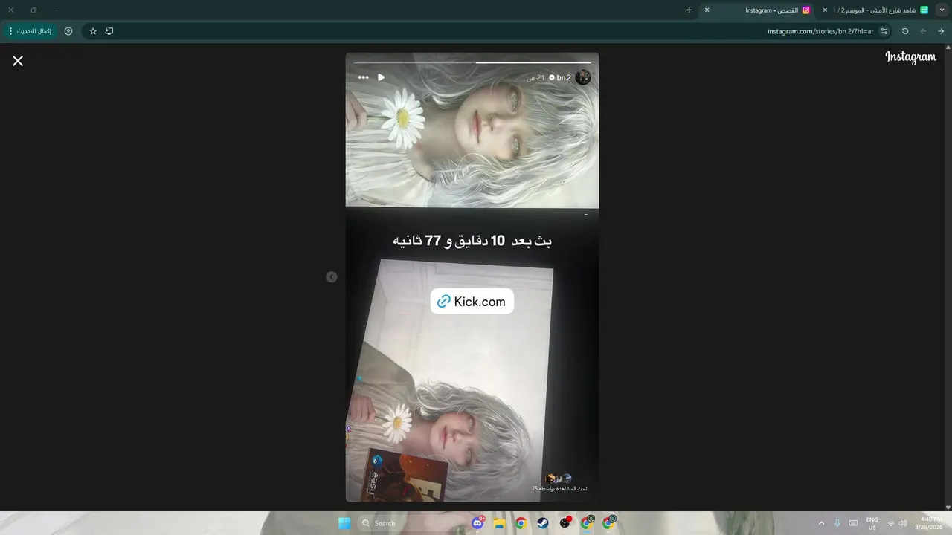Open viewers list showing 75 views
Viewport: 952px width, 535px height.
tap(559, 489)
